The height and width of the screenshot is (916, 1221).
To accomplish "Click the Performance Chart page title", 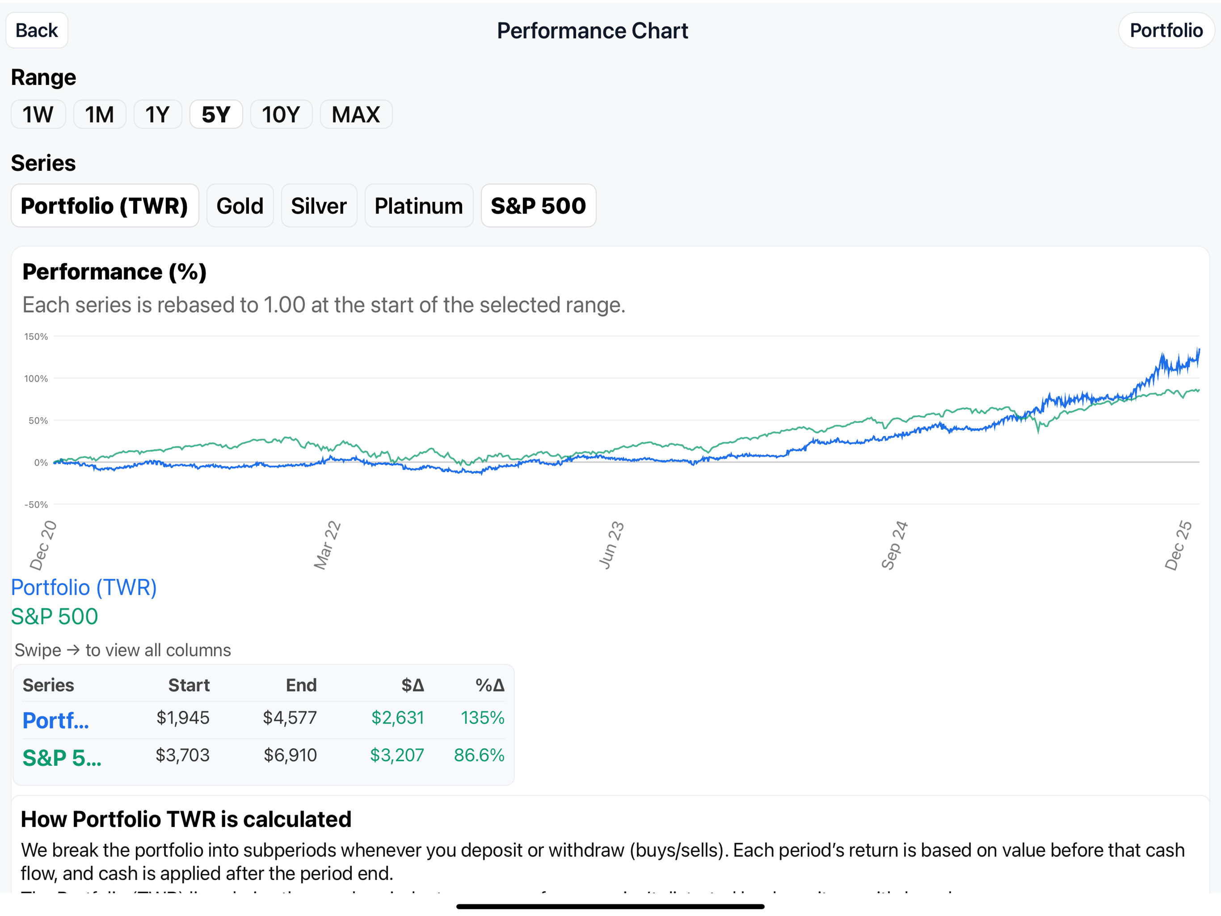I will click(x=592, y=30).
